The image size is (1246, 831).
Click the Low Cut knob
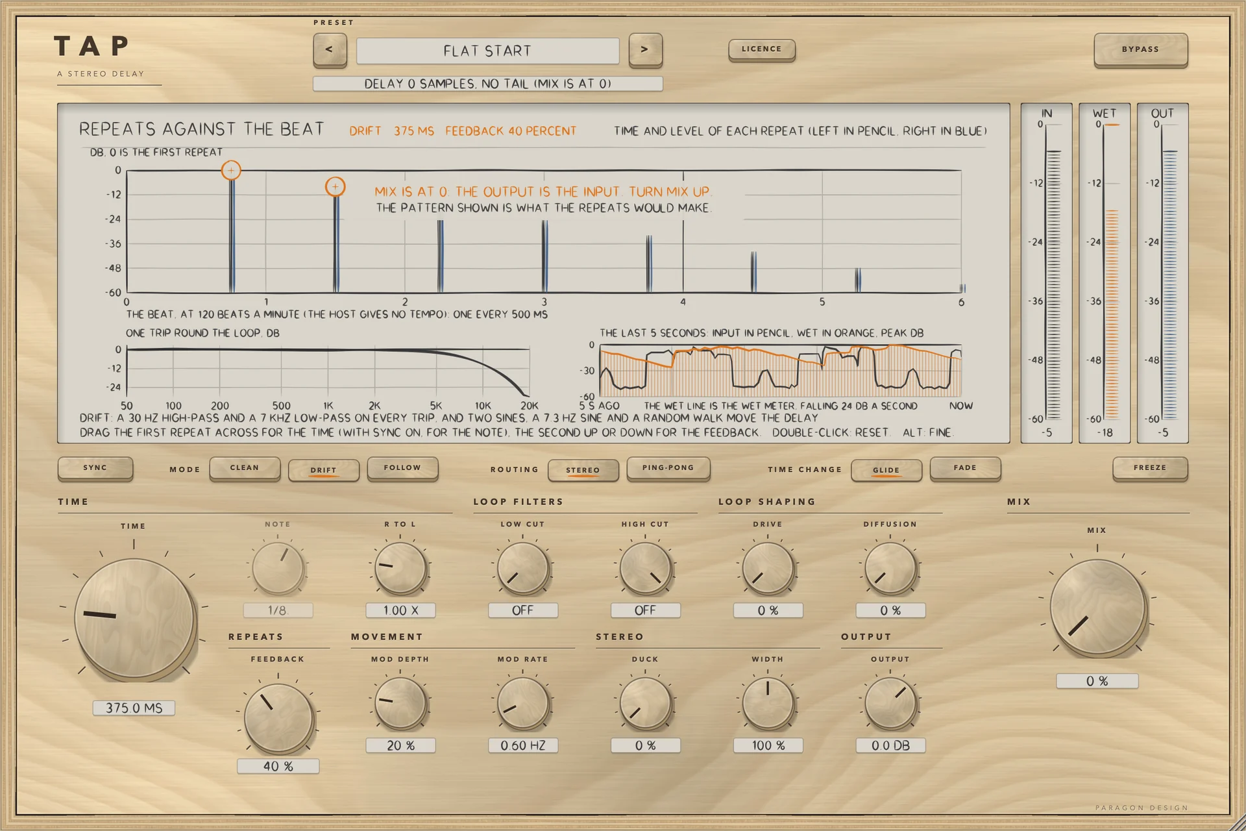pyautogui.click(x=523, y=569)
